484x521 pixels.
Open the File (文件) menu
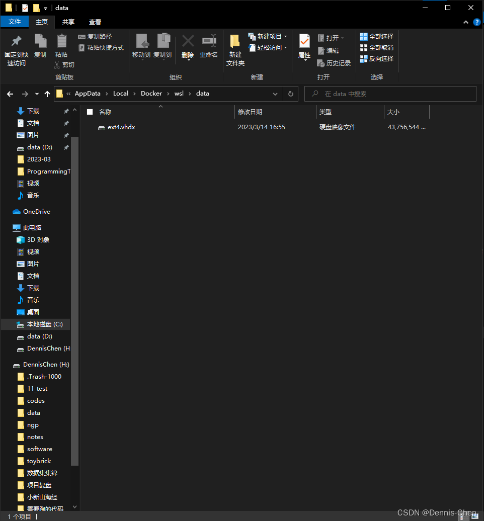(15, 22)
